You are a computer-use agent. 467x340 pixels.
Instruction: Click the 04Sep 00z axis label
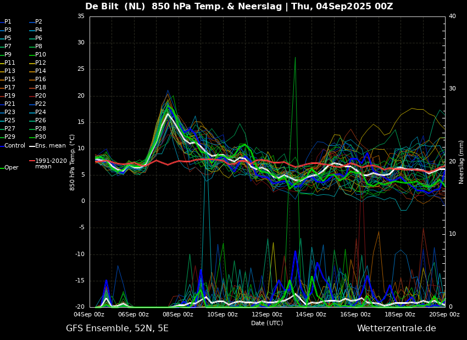[x=90, y=314]
